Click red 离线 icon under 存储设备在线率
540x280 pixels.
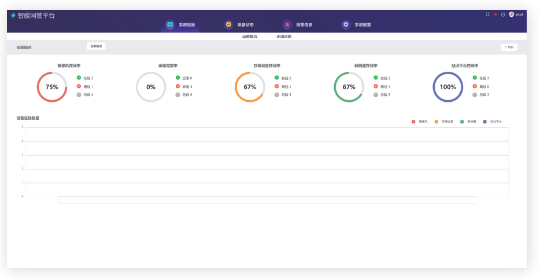click(x=277, y=86)
